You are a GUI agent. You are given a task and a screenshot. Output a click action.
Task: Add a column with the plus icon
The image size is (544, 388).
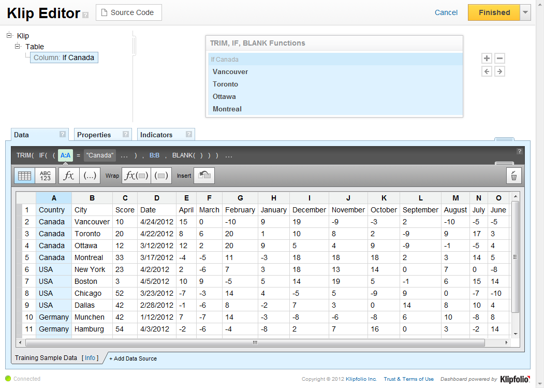point(487,59)
